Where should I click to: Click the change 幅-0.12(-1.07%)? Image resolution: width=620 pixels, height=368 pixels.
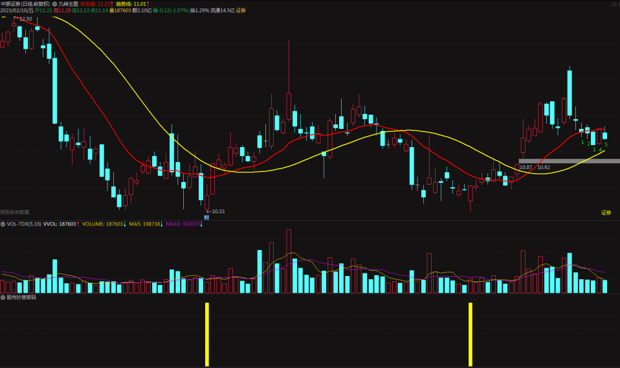click(x=171, y=10)
